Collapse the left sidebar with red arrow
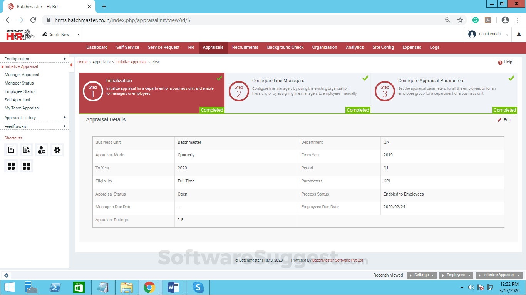This screenshot has height=295, width=526. click(x=71, y=65)
